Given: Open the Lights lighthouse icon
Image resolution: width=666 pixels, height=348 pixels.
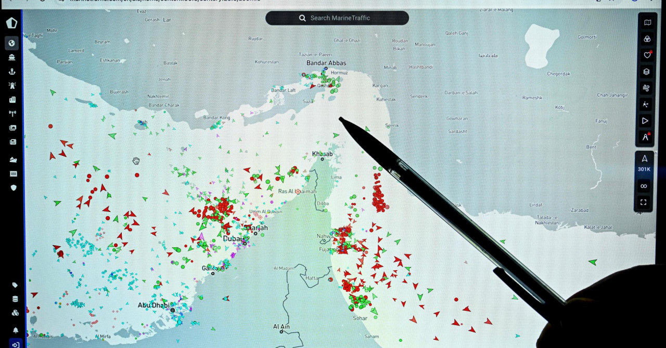Looking at the screenshot, I should (11, 86).
